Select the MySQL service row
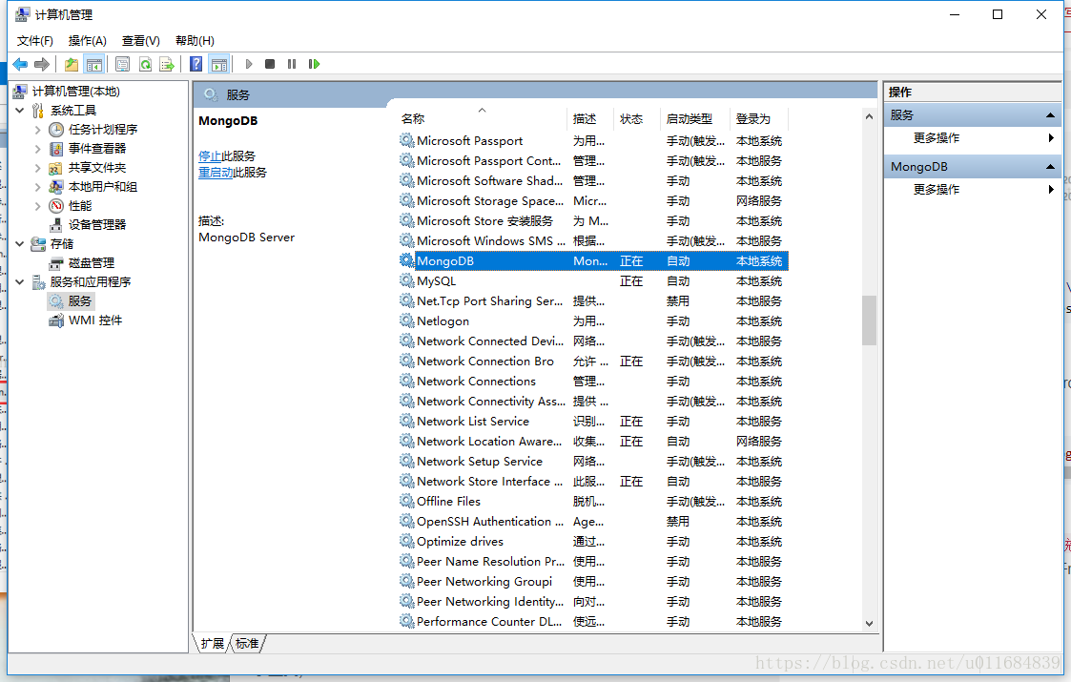The height and width of the screenshot is (682, 1071). pos(593,280)
